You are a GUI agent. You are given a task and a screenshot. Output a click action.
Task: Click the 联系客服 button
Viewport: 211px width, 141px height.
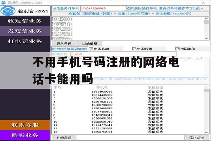pyautogui.click(x=25, y=125)
